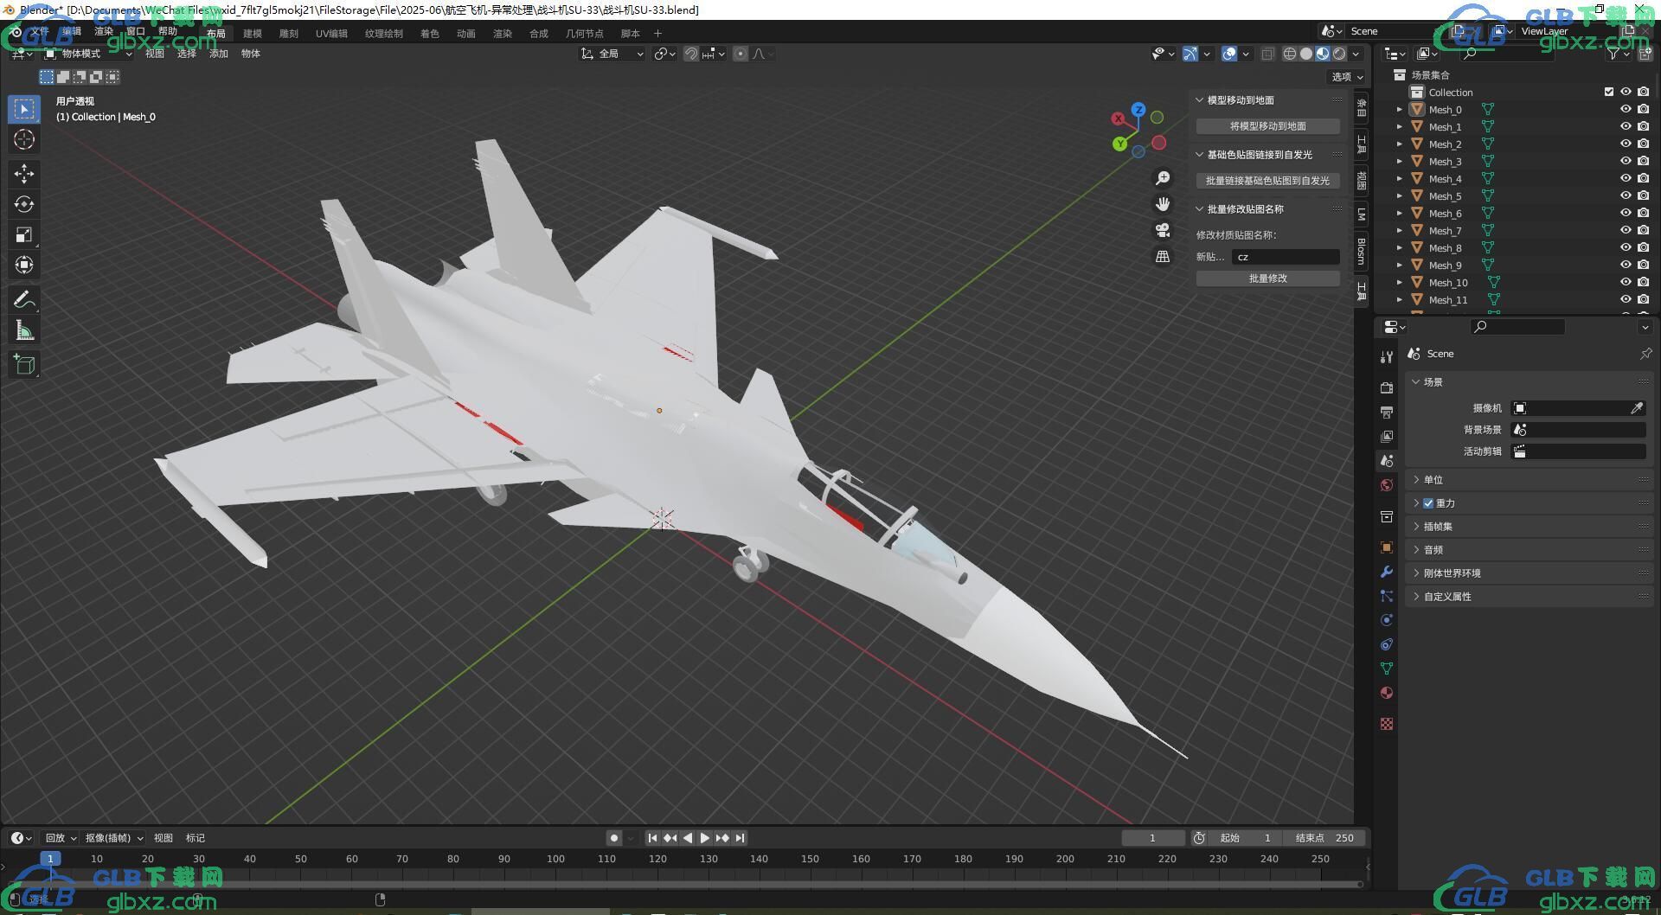Select the Rotate tool
1661x915 pixels.
pos(24,204)
